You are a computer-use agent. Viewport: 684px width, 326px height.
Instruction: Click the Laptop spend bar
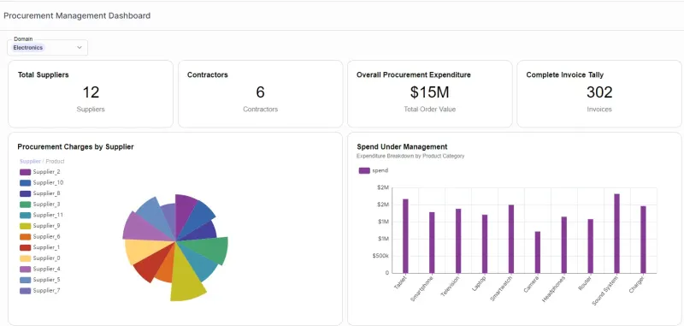tap(485, 244)
